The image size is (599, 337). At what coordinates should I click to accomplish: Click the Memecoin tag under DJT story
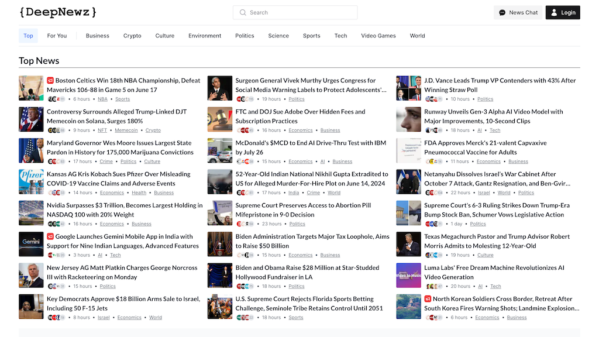126,130
